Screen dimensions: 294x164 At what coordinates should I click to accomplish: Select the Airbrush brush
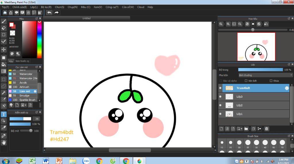[23, 87]
